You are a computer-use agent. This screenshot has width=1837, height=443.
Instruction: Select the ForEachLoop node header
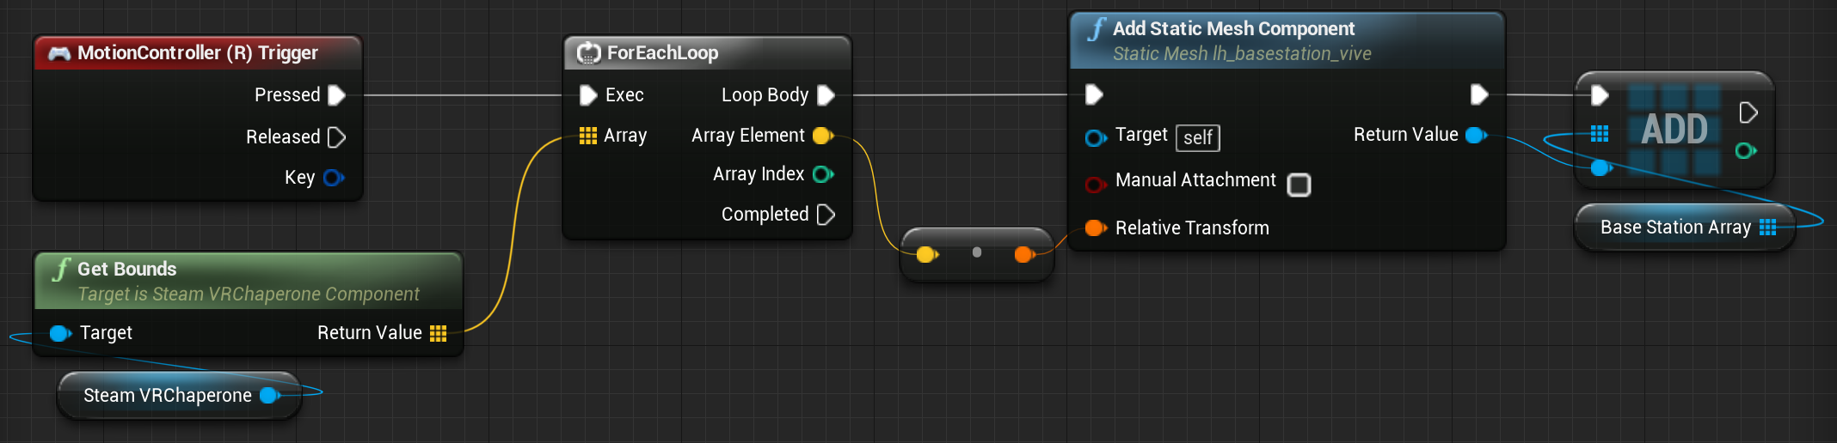(x=707, y=53)
